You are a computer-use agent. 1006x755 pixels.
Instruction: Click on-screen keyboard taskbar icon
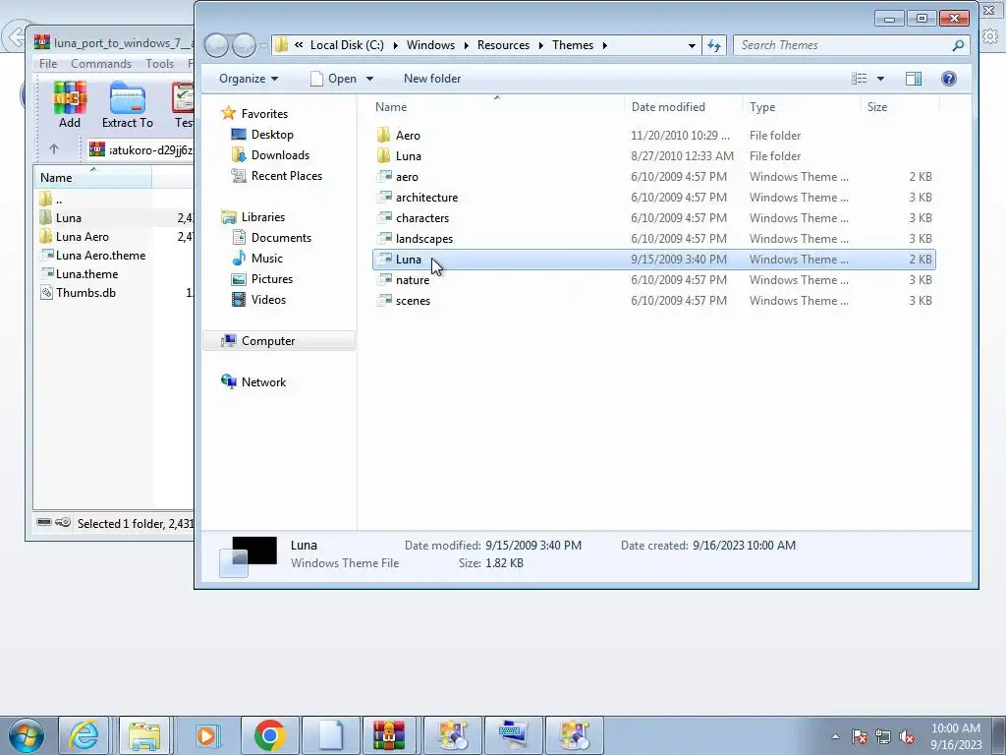click(513, 735)
